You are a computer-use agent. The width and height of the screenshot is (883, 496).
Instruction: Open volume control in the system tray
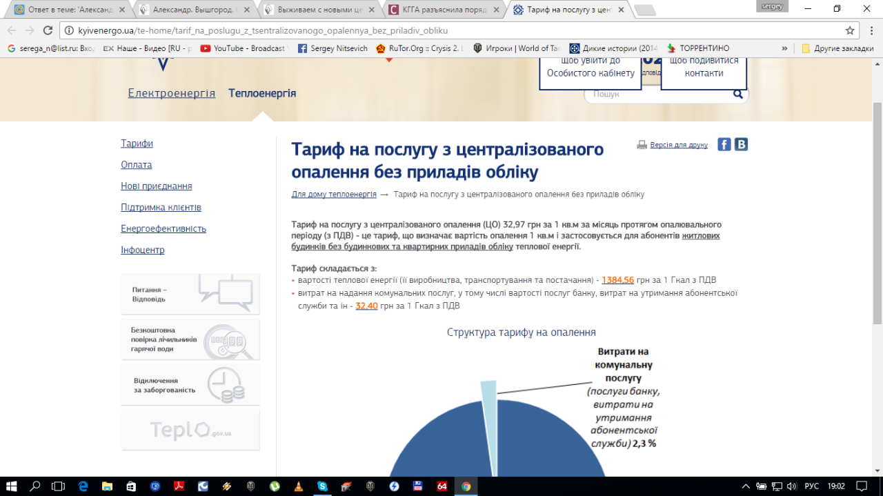coord(791,486)
